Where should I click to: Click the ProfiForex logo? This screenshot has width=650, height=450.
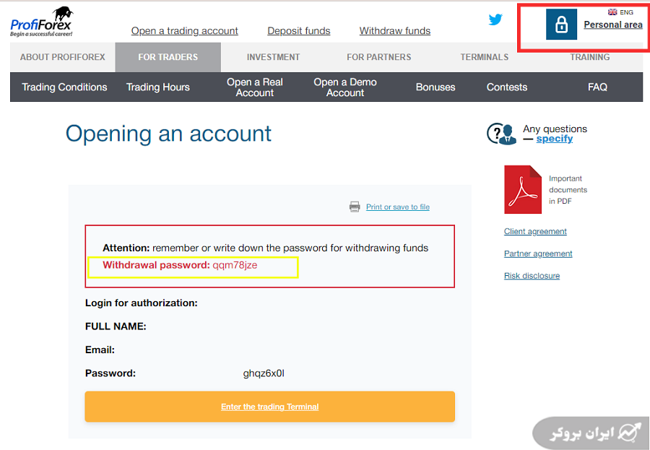[x=41, y=22]
